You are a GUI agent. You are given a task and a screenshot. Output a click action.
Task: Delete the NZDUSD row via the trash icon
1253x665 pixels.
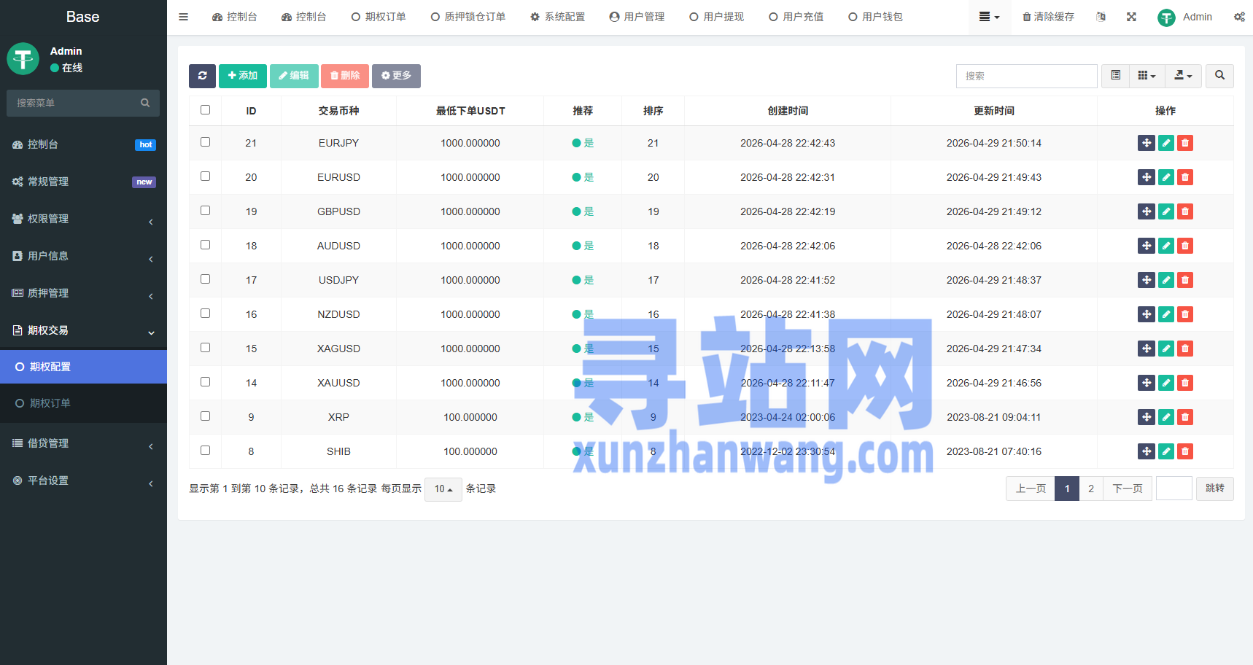click(x=1185, y=314)
